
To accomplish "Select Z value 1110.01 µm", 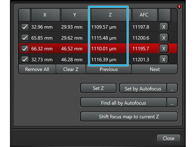I will pos(104,49).
